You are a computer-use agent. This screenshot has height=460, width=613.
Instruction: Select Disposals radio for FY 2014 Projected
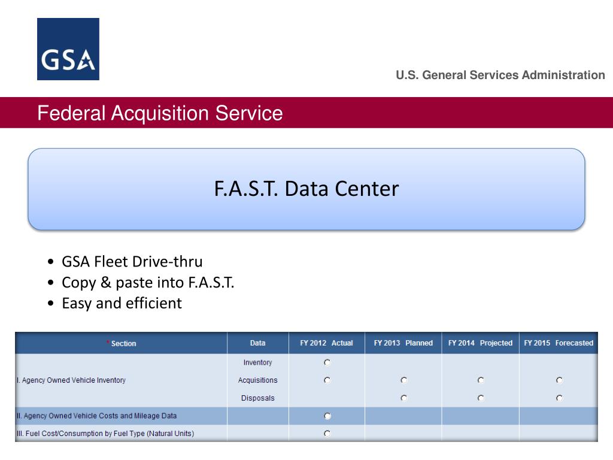click(481, 398)
